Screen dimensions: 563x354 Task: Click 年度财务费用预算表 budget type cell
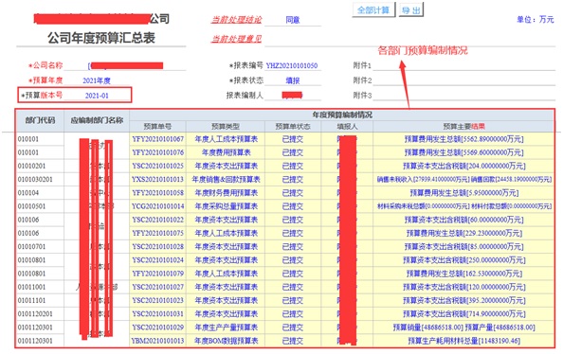pos(226,193)
